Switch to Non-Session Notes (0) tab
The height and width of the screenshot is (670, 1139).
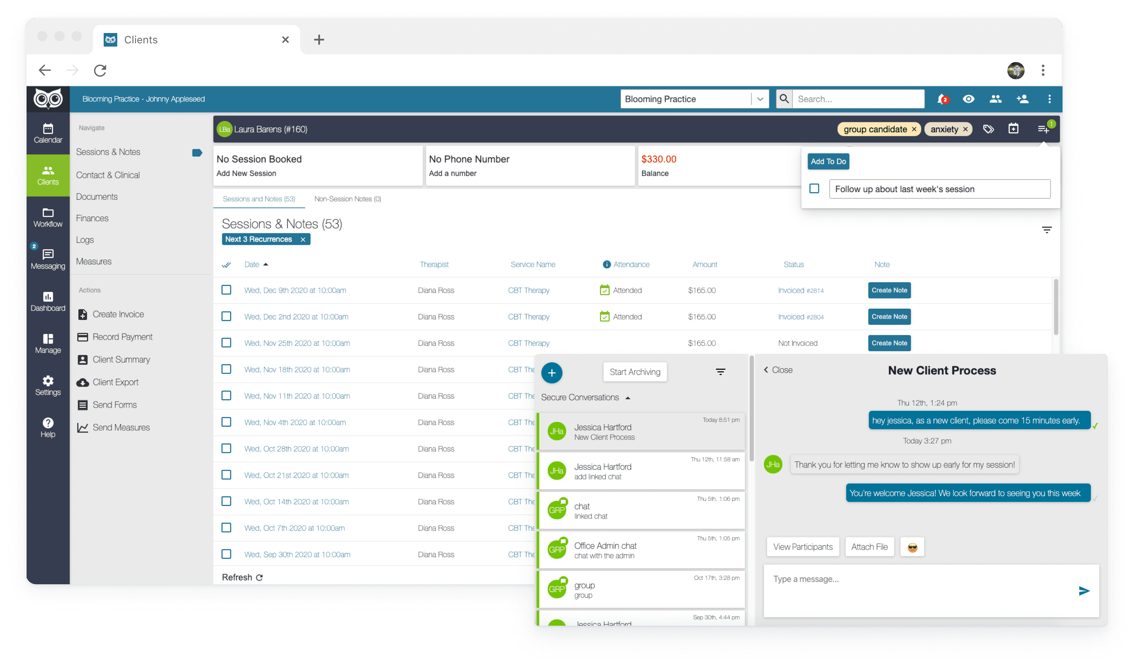pyautogui.click(x=348, y=199)
